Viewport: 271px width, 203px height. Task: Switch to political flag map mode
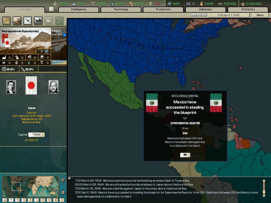click(x=11, y=200)
